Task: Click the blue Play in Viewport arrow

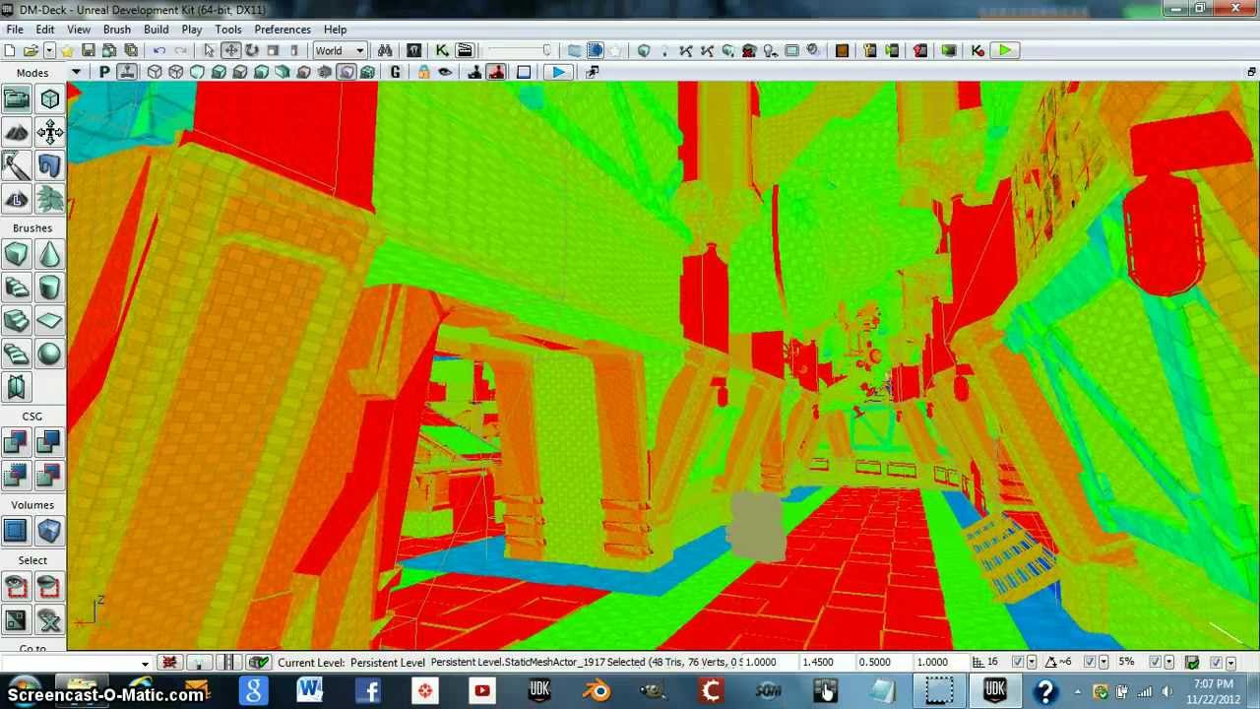Action: 558,72
